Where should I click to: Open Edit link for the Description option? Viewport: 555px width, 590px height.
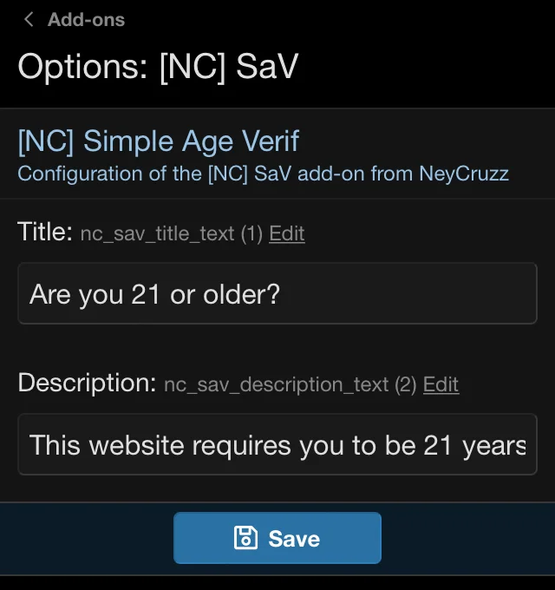(441, 384)
